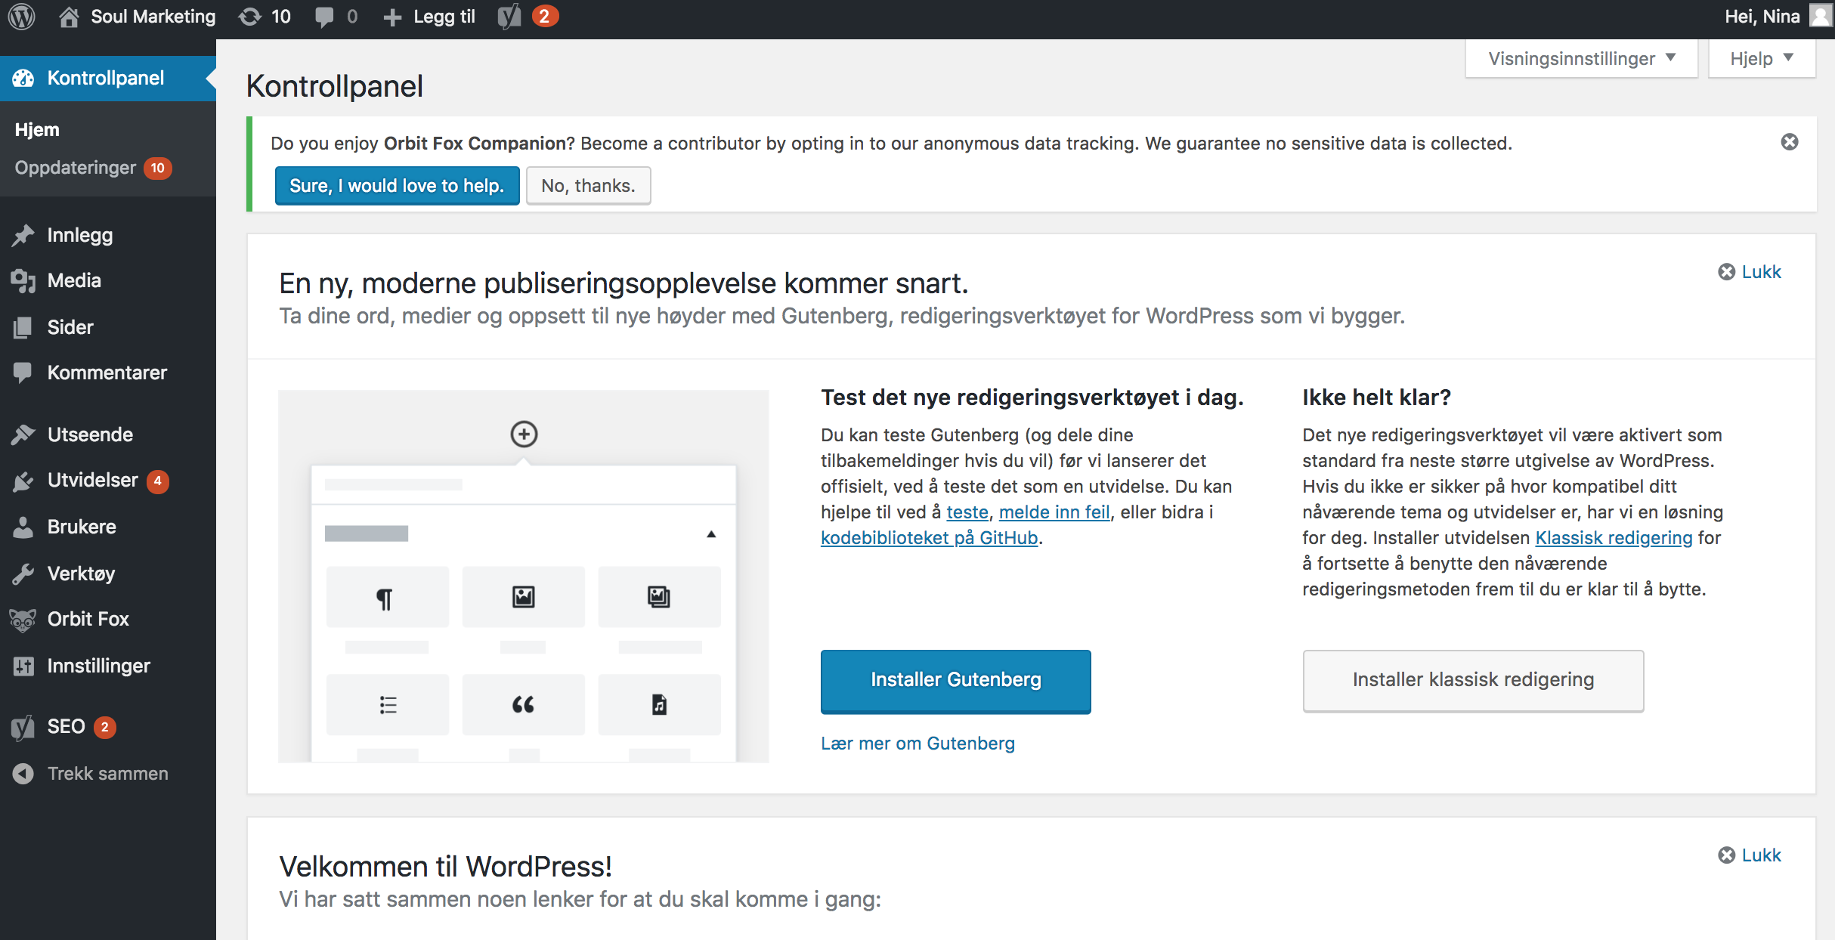
Task: Click the Innstillinger settings icon
Action: (23, 666)
